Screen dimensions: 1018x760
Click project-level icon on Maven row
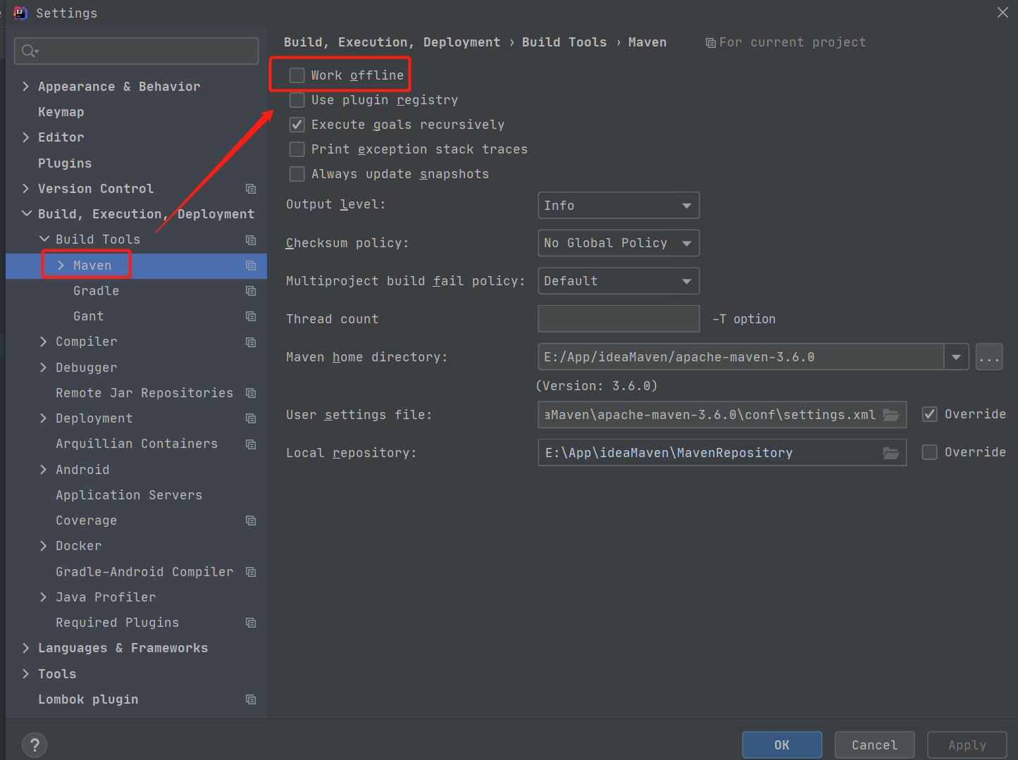(x=251, y=266)
